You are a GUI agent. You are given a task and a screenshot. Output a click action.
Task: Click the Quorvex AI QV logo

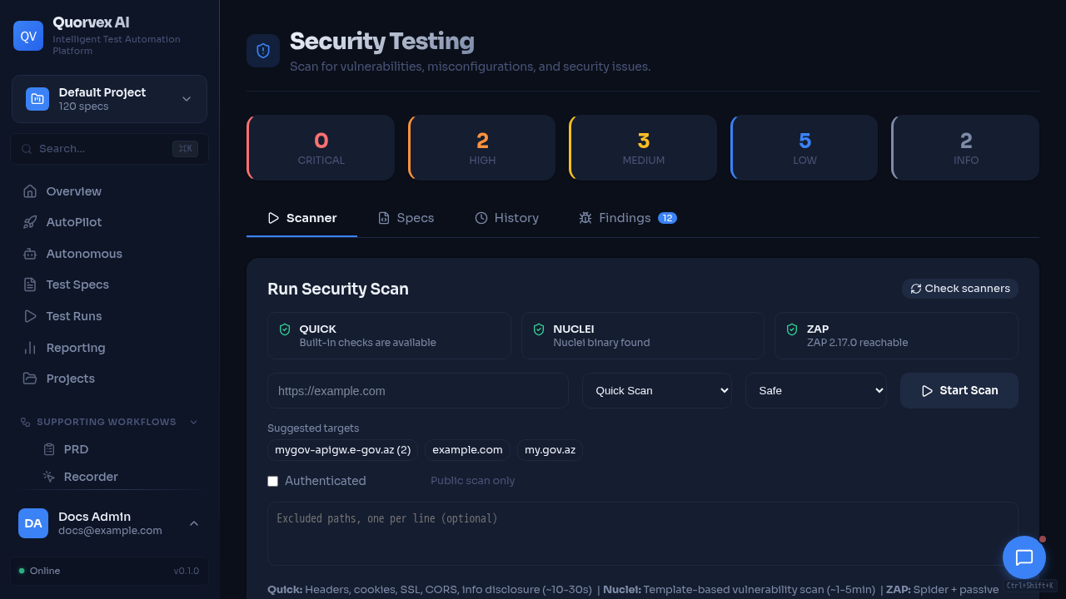click(x=28, y=36)
